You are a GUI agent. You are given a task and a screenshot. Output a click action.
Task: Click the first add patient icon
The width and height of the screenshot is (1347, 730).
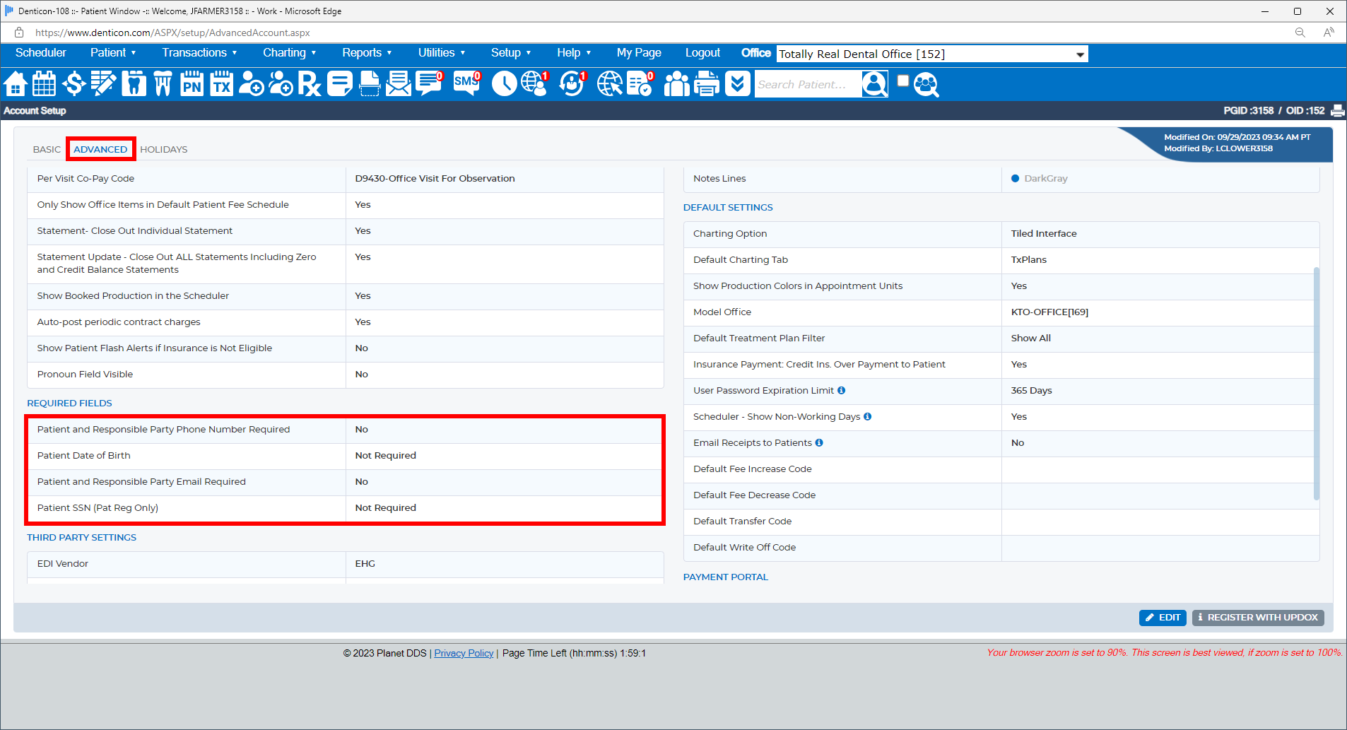point(251,84)
